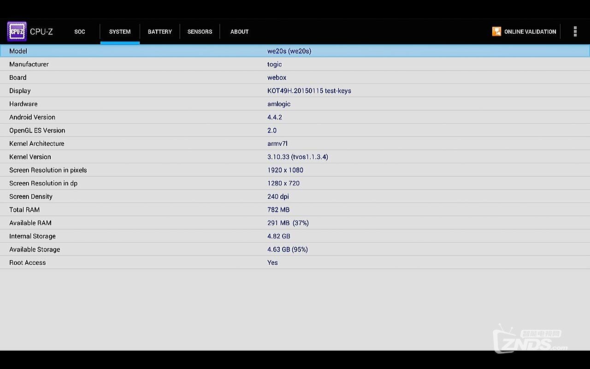The width and height of the screenshot is (590, 369).
Task: Select the Manufacturer row label
Action: coord(29,65)
